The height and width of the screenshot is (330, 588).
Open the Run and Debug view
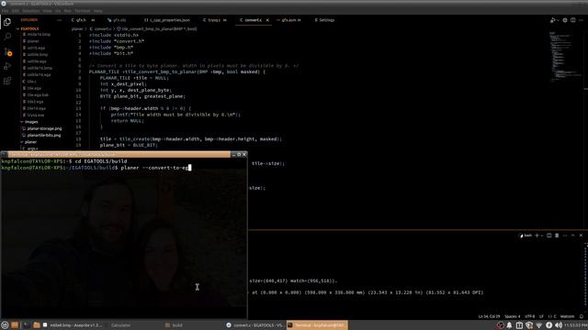7,66
